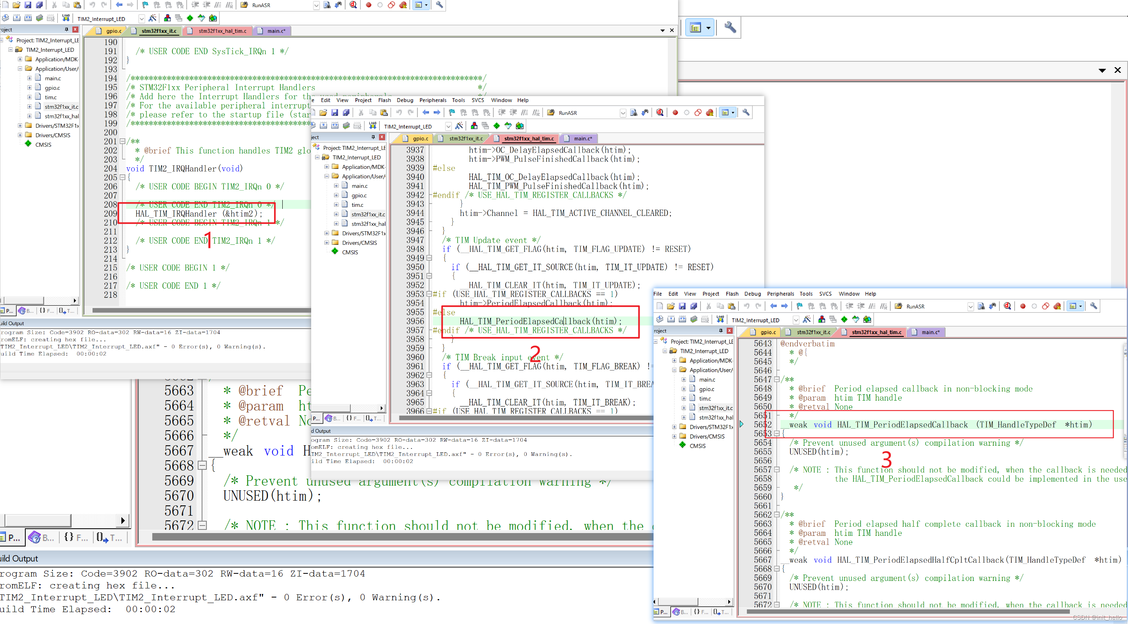This screenshot has width=1128, height=624.
Task: Select tim.c in window 3 project tree
Action: (x=705, y=399)
